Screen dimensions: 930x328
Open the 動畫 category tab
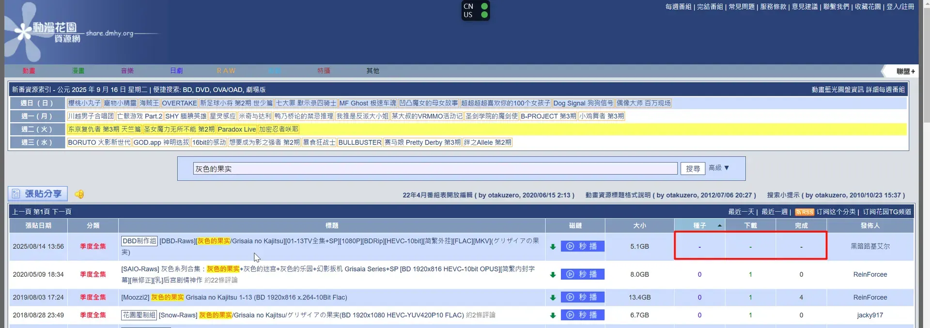click(29, 71)
